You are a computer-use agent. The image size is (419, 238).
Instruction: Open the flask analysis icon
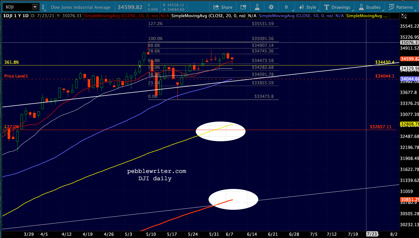257,7
